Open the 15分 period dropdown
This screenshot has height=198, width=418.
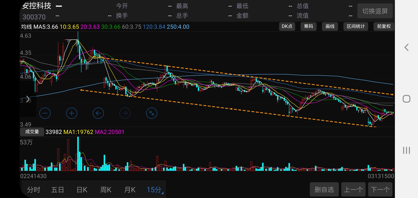(x=155, y=190)
